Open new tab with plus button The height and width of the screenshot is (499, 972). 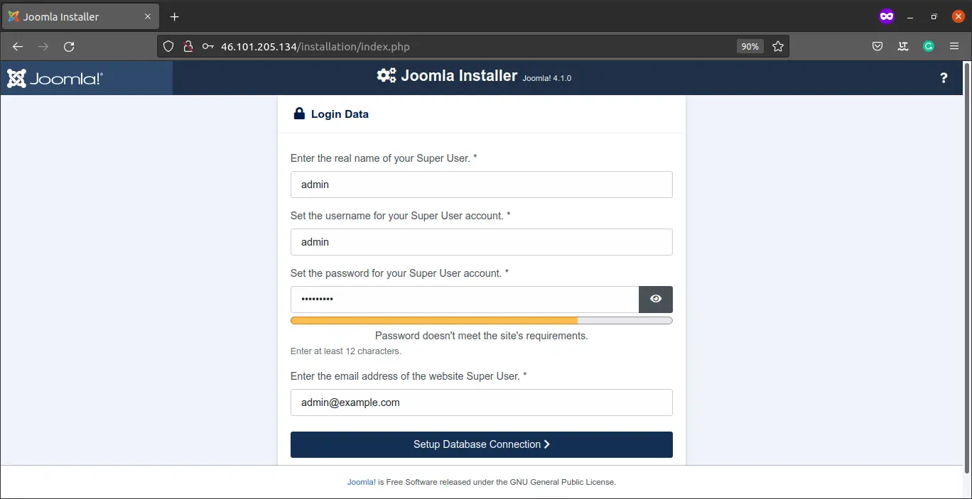point(175,16)
